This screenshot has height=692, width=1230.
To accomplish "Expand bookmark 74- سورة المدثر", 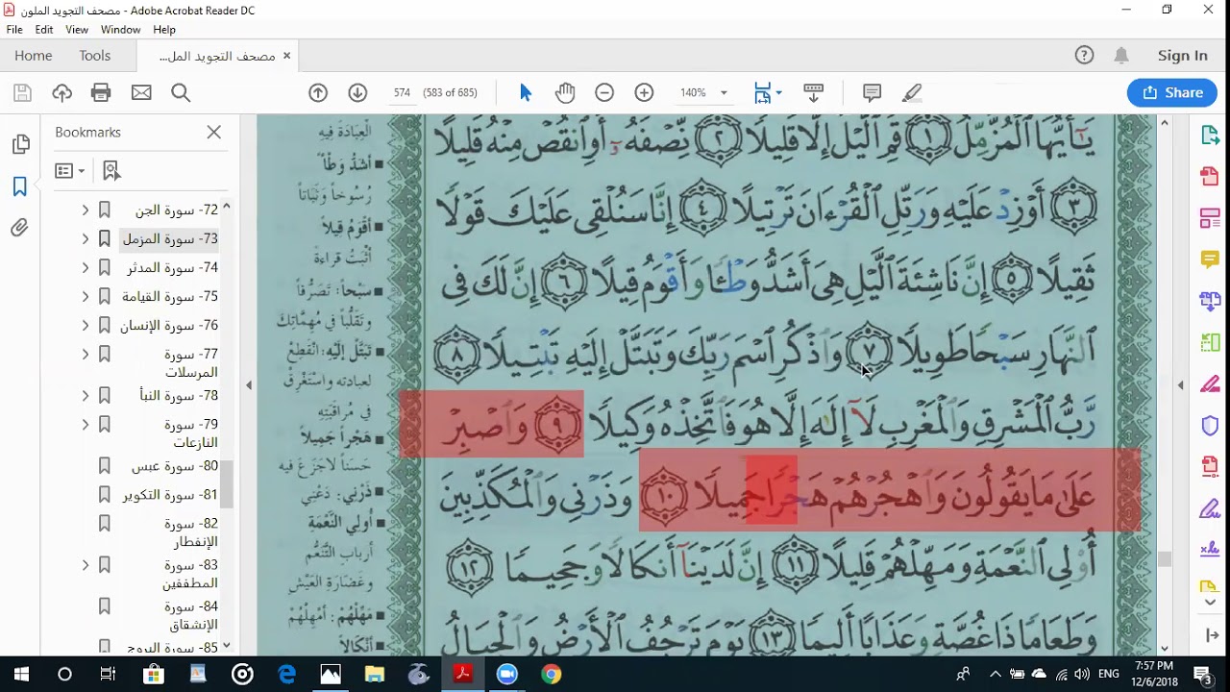I will pos(85,267).
